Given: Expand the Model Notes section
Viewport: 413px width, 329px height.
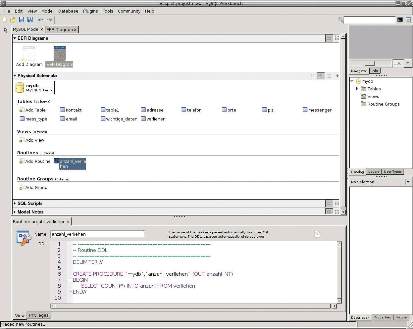Looking at the screenshot, I should click(15, 212).
